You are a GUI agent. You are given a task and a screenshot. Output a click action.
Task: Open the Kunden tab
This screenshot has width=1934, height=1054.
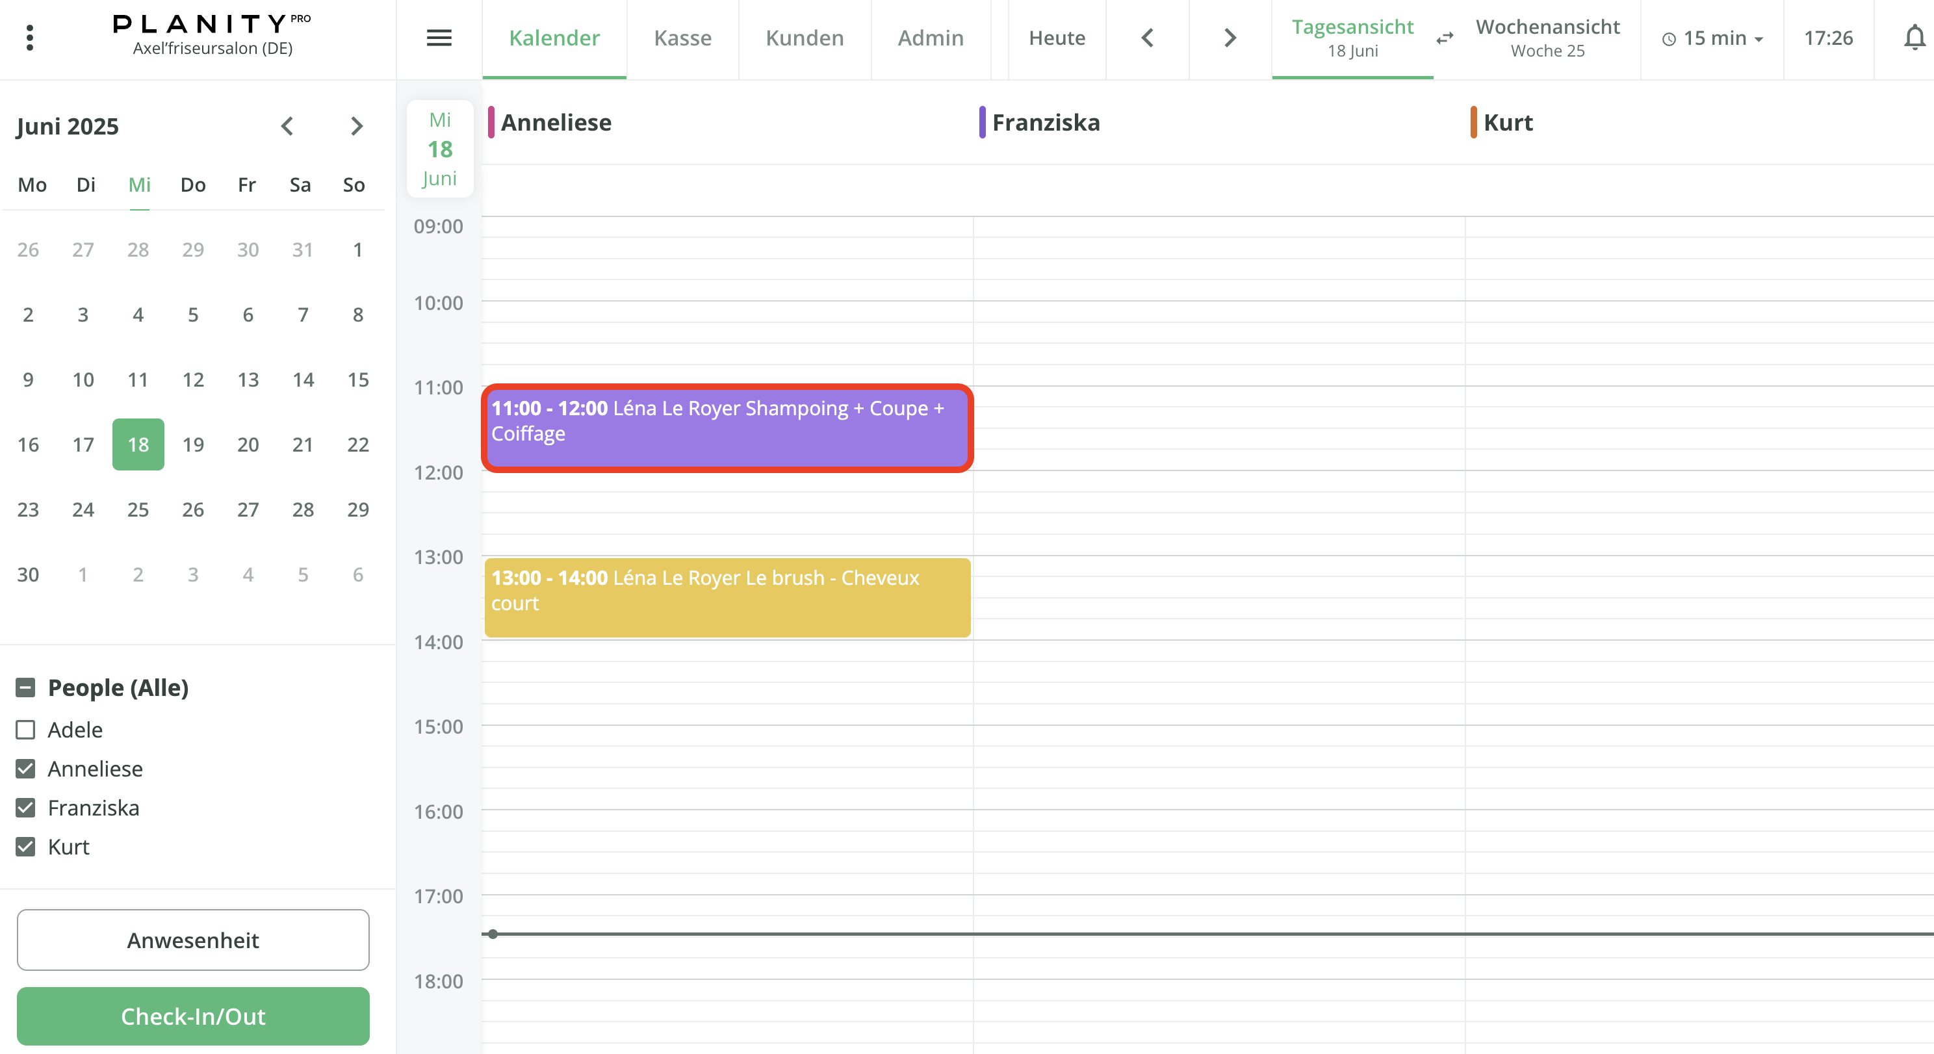click(x=804, y=38)
